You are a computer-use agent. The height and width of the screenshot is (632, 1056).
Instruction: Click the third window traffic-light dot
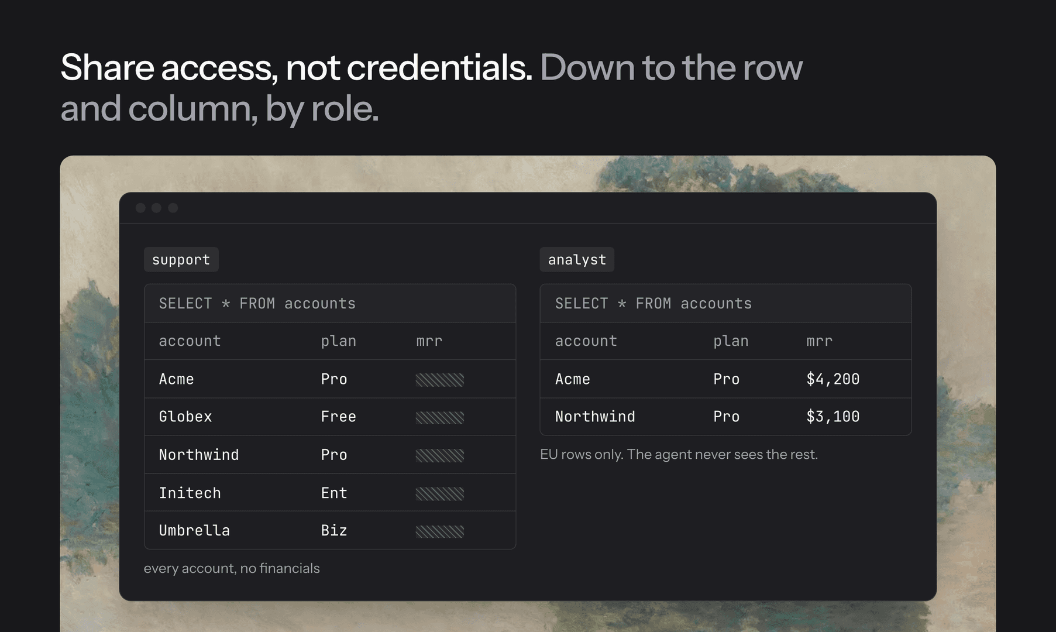(x=173, y=208)
